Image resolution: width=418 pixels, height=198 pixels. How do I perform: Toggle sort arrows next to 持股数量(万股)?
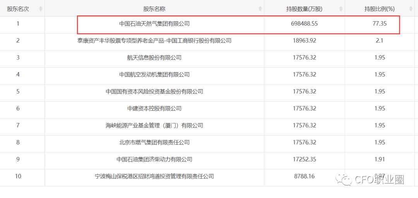click(x=341, y=9)
